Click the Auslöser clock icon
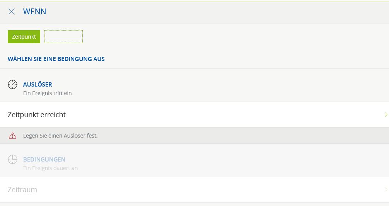 pos(12,85)
